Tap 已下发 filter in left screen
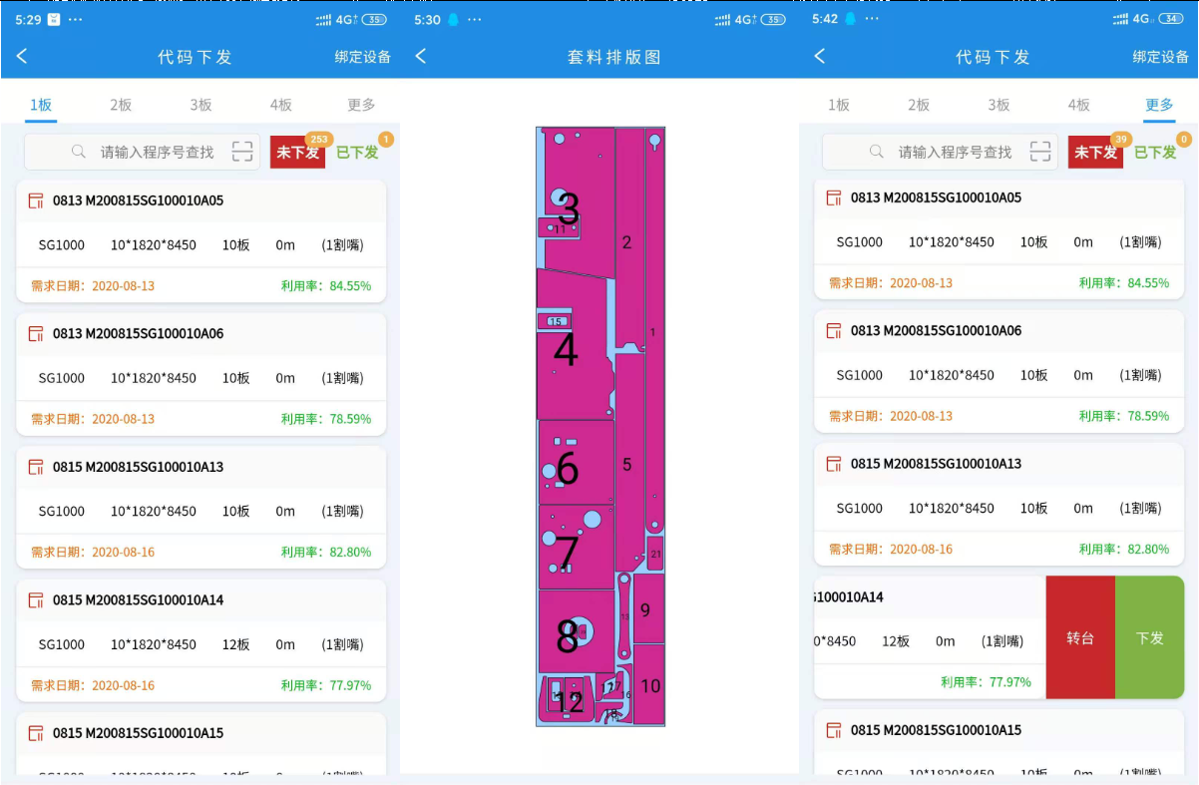The width and height of the screenshot is (1199, 785). coord(357,152)
